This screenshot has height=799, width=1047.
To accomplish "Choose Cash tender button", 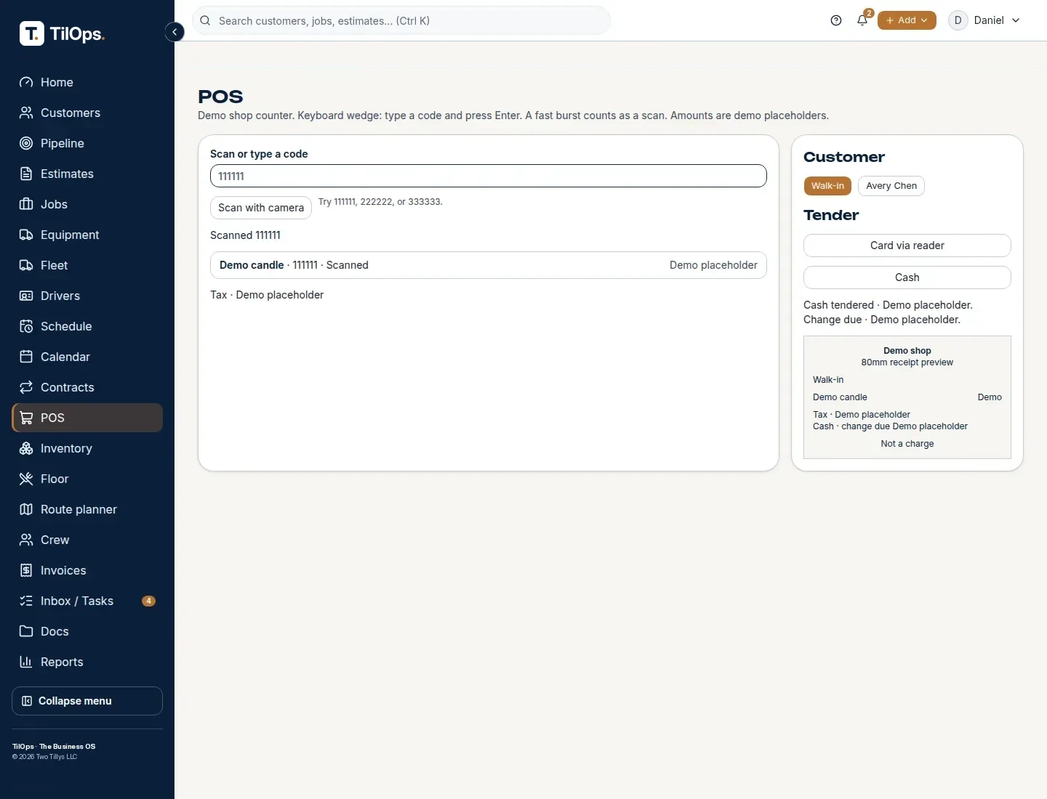I will coord(907,277).
